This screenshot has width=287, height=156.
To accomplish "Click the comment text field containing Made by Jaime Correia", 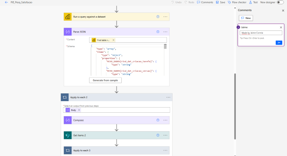I will click(261, 33).
